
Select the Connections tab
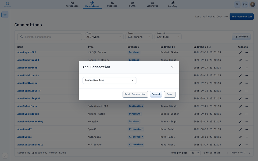(x=92, y=4)
